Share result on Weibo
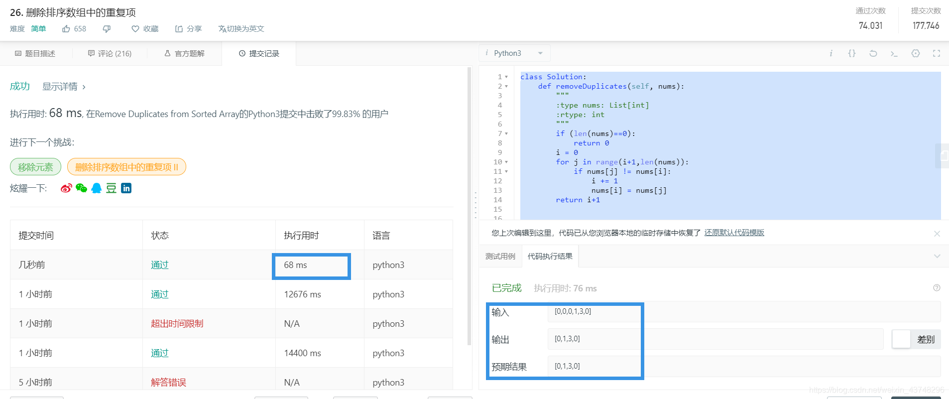 click(66, 188)
